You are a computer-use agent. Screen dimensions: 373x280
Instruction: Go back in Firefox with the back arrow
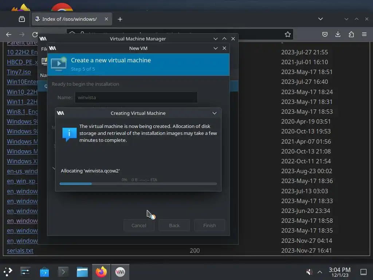coord(9,35)
